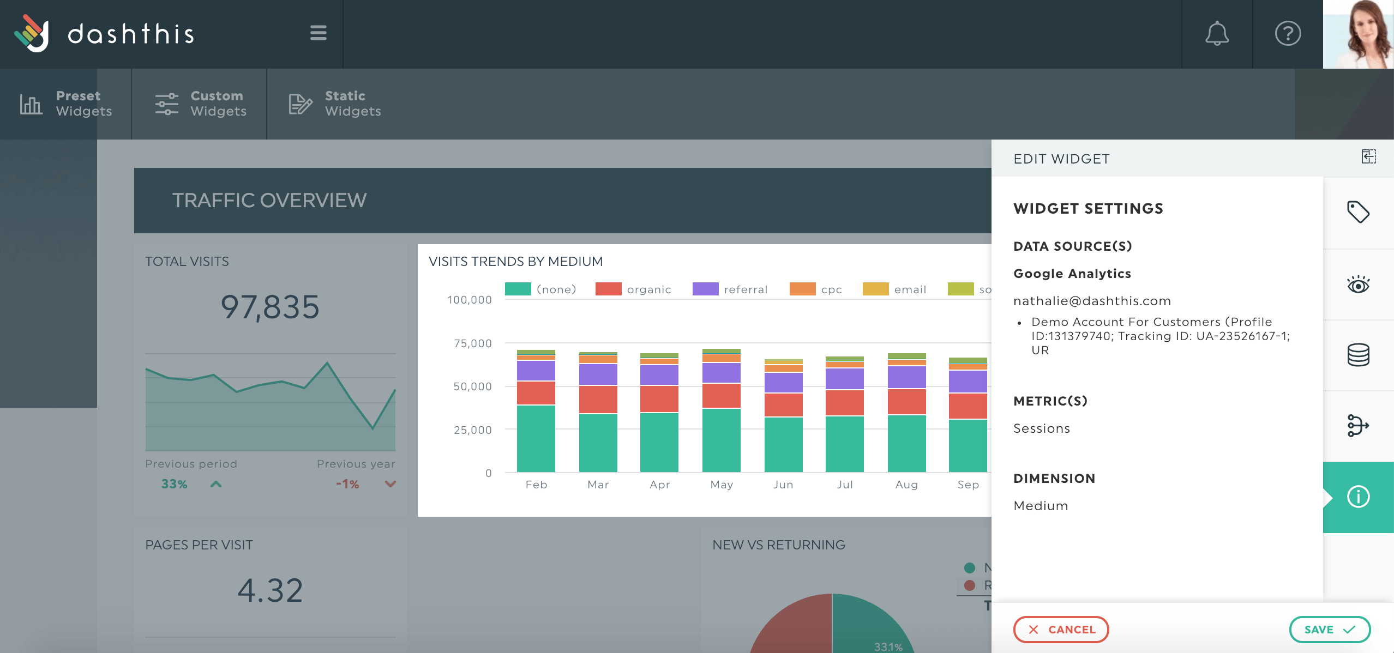The image size is (1394, 653).
Task: Click the Sessions metric text
Action: pos(1042,428)
